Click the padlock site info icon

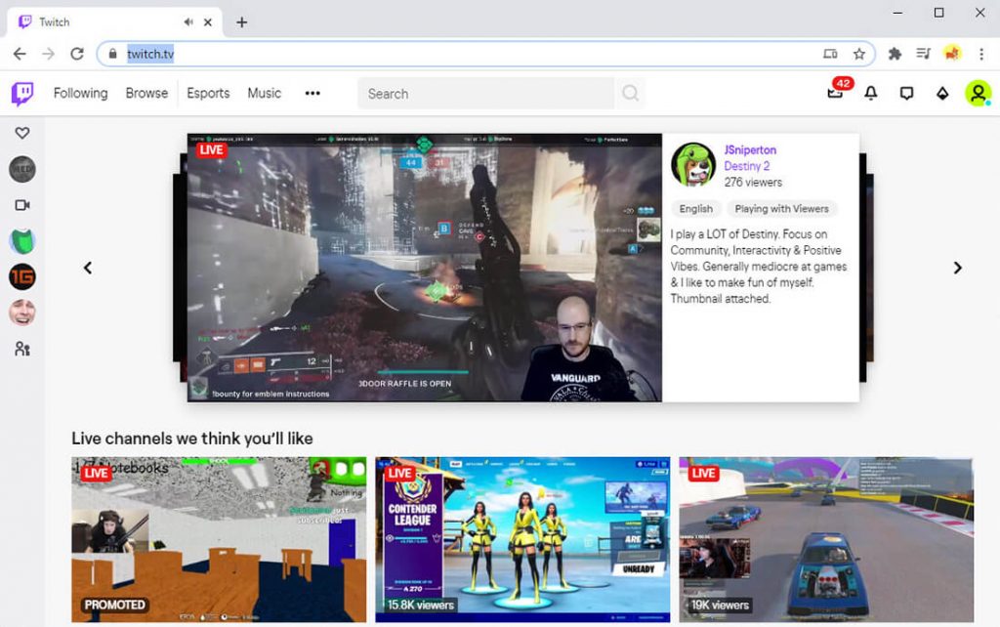pyautogui.click(x=113, y=54)
